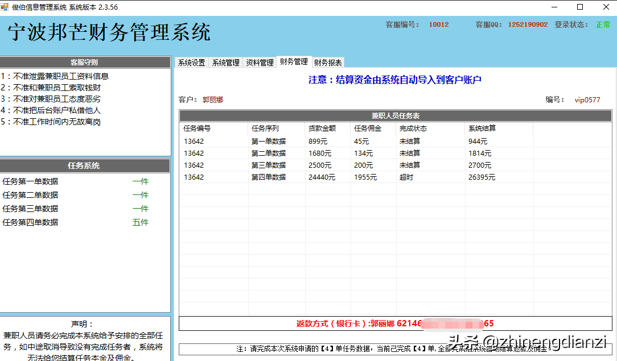This screenshot has height=361, width=617.
Task: Open the 资料管理 tab
Action: 260,63
